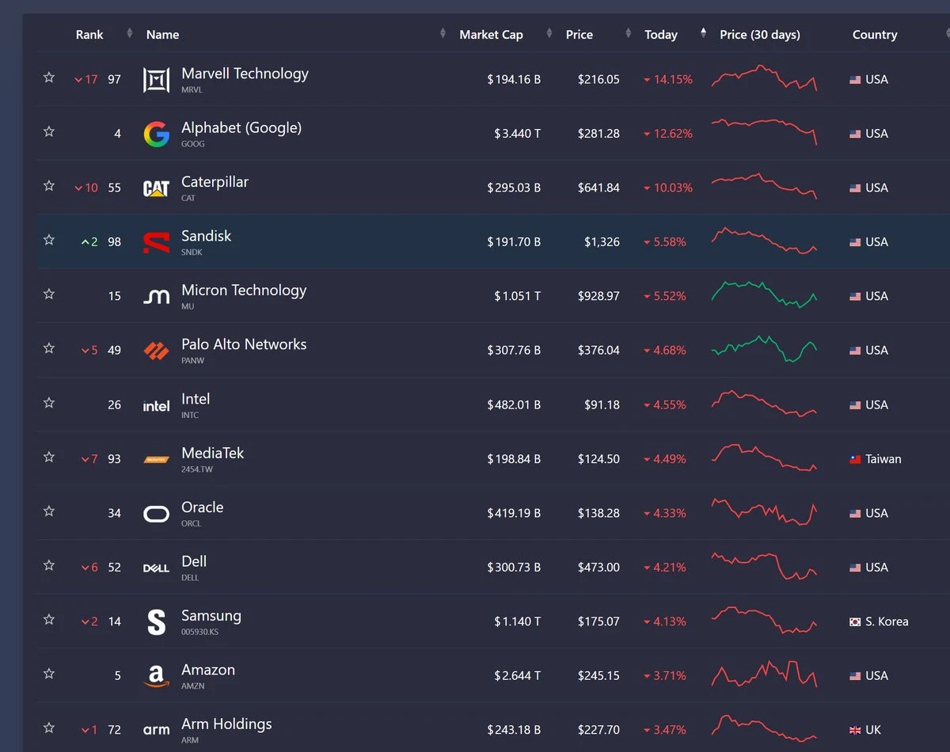Click the Marvell Technology logo icon
The image size is (950, 752).
pyautogui.click(x=156, y=80)
